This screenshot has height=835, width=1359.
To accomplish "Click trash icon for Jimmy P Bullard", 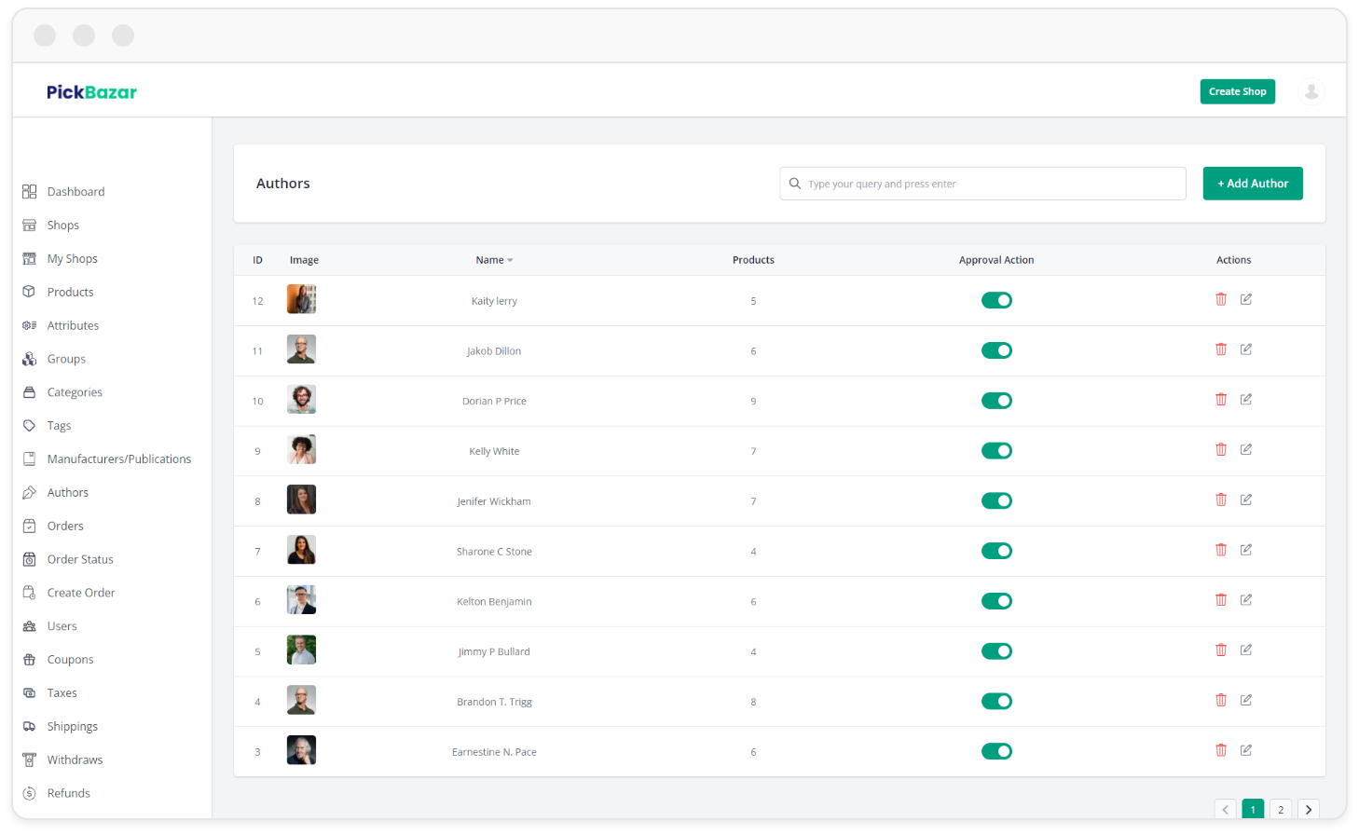I will tap(1220, 650).
